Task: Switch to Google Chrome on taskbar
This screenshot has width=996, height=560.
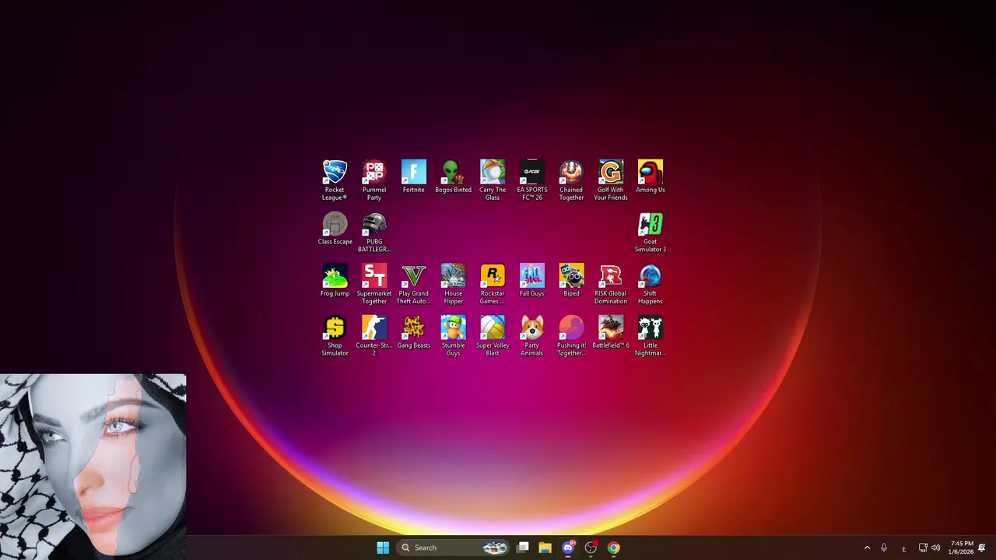Action: (613, 548)
